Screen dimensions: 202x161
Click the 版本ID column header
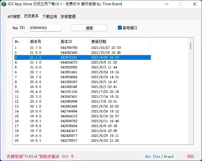click(74, 42)
